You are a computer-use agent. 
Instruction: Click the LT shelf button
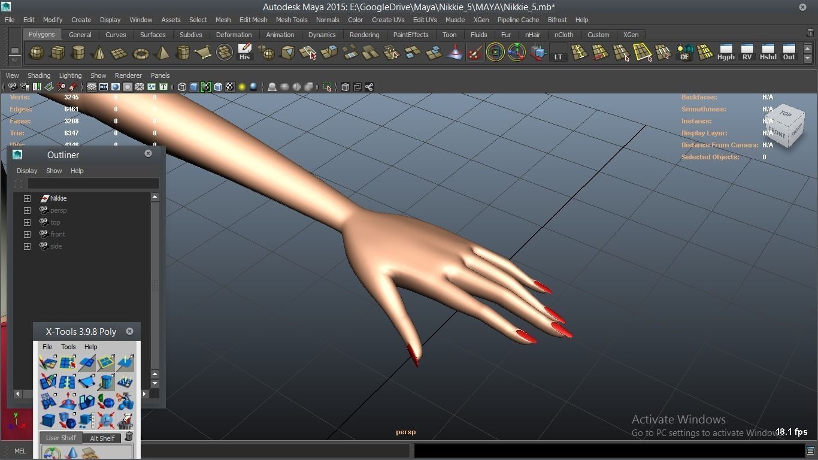[x=558, y=53]
